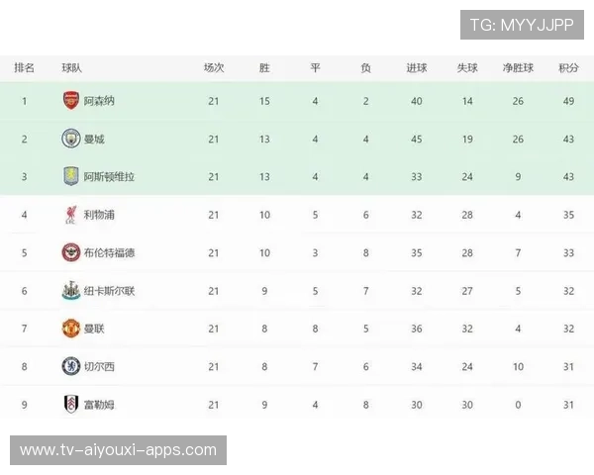Open the 阿森纳 team name link

99,101
